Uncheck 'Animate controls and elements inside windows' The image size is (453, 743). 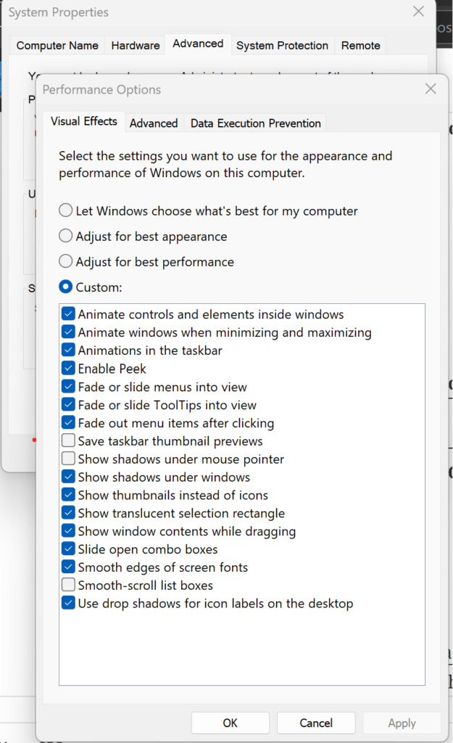point(68,313)
